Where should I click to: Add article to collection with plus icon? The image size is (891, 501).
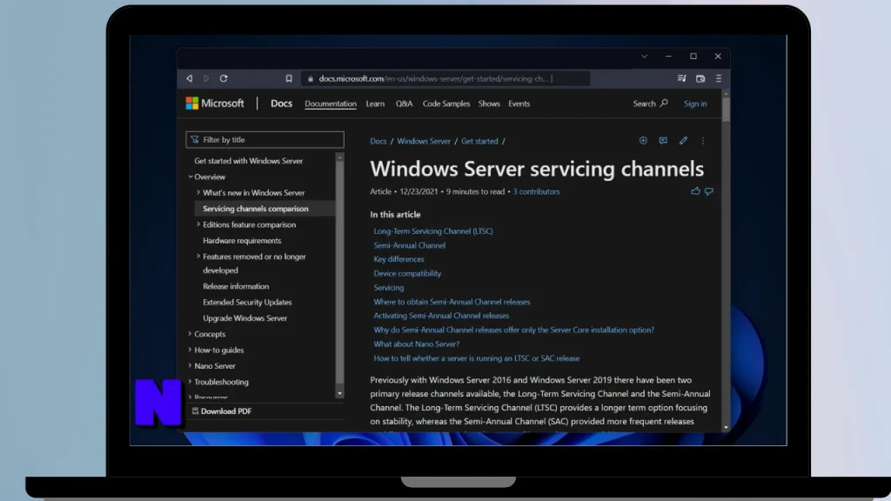643,140
